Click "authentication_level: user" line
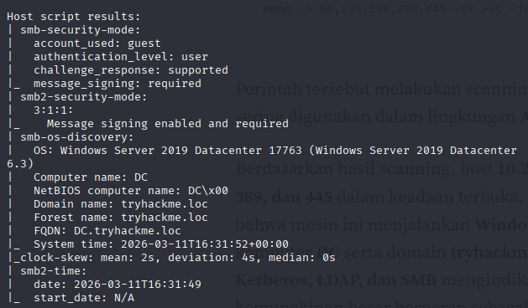Image resolution: width=528 pixels, height=308 pixels. pyautogui.click(x=121, y=57)
